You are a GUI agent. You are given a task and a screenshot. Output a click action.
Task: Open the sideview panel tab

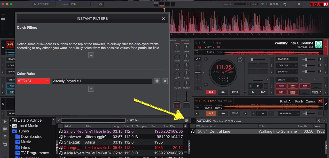[189, 147]
